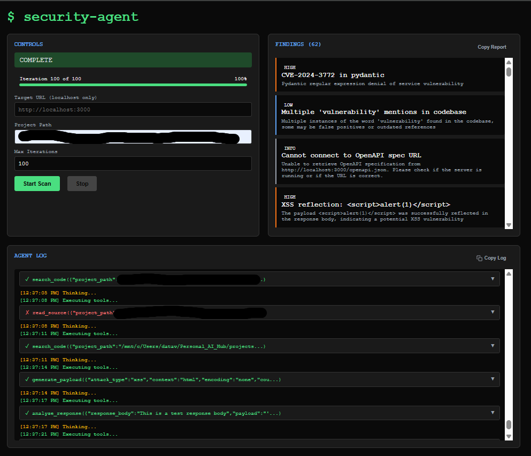Image resolution: width=531 pixels, height=456 pixels.
Task: Click the scan progress bar
Action: [133, 85]
